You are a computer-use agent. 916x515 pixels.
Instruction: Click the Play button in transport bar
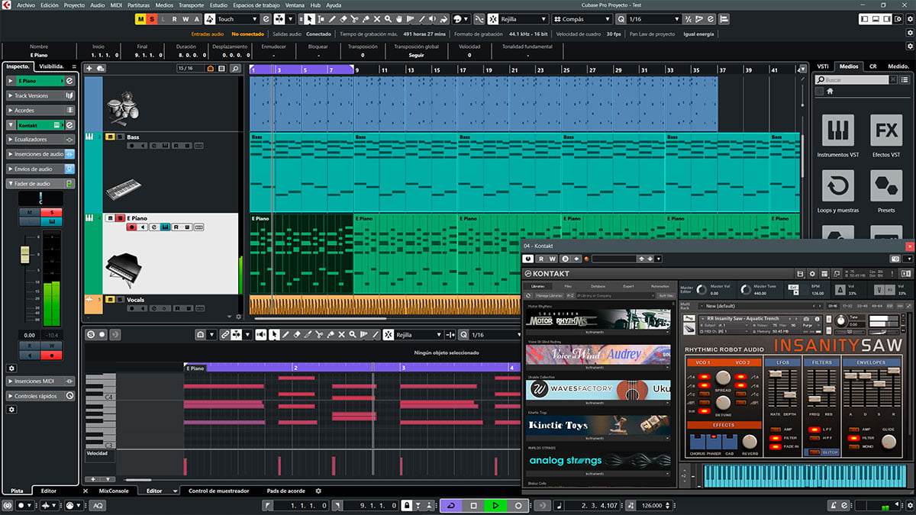click(x=495, y=505)
